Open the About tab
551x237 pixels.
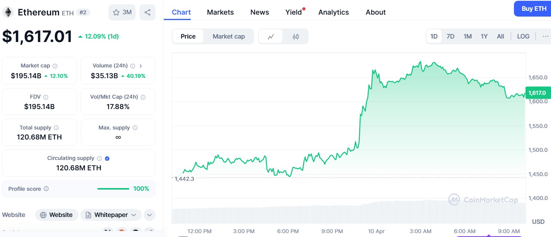pyautogui.click(x=376, y=12)
